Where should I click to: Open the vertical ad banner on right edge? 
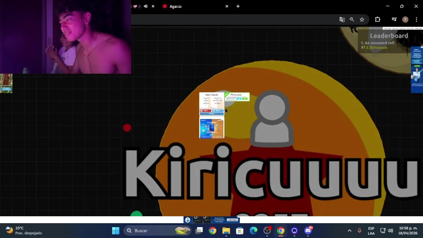417,70
